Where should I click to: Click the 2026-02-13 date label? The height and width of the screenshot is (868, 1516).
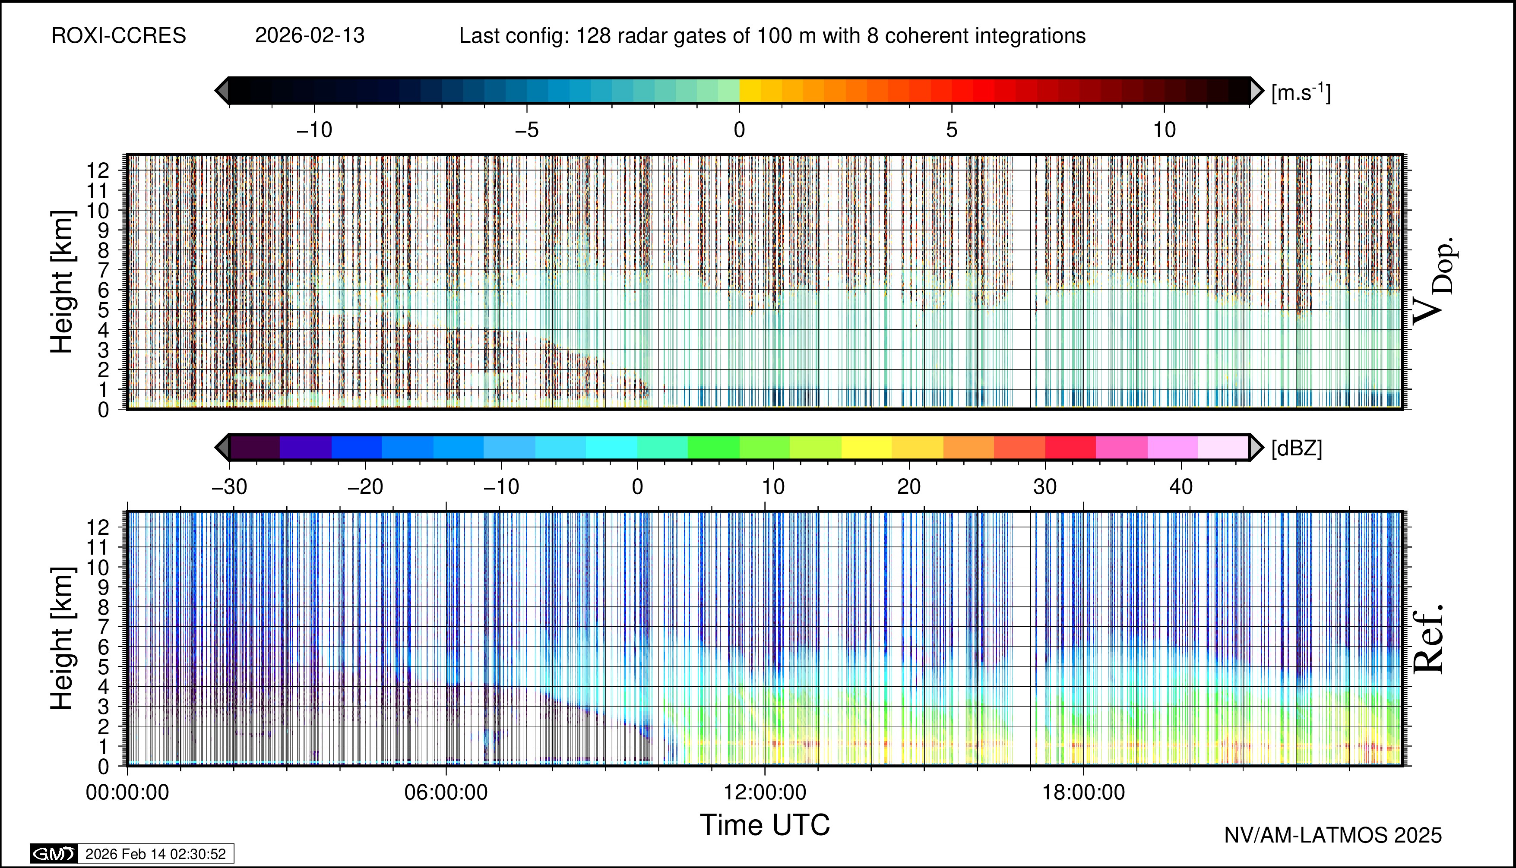(x=310, y=36)
